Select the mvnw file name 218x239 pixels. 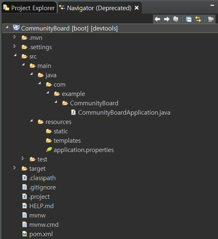(x=37, y=215)
